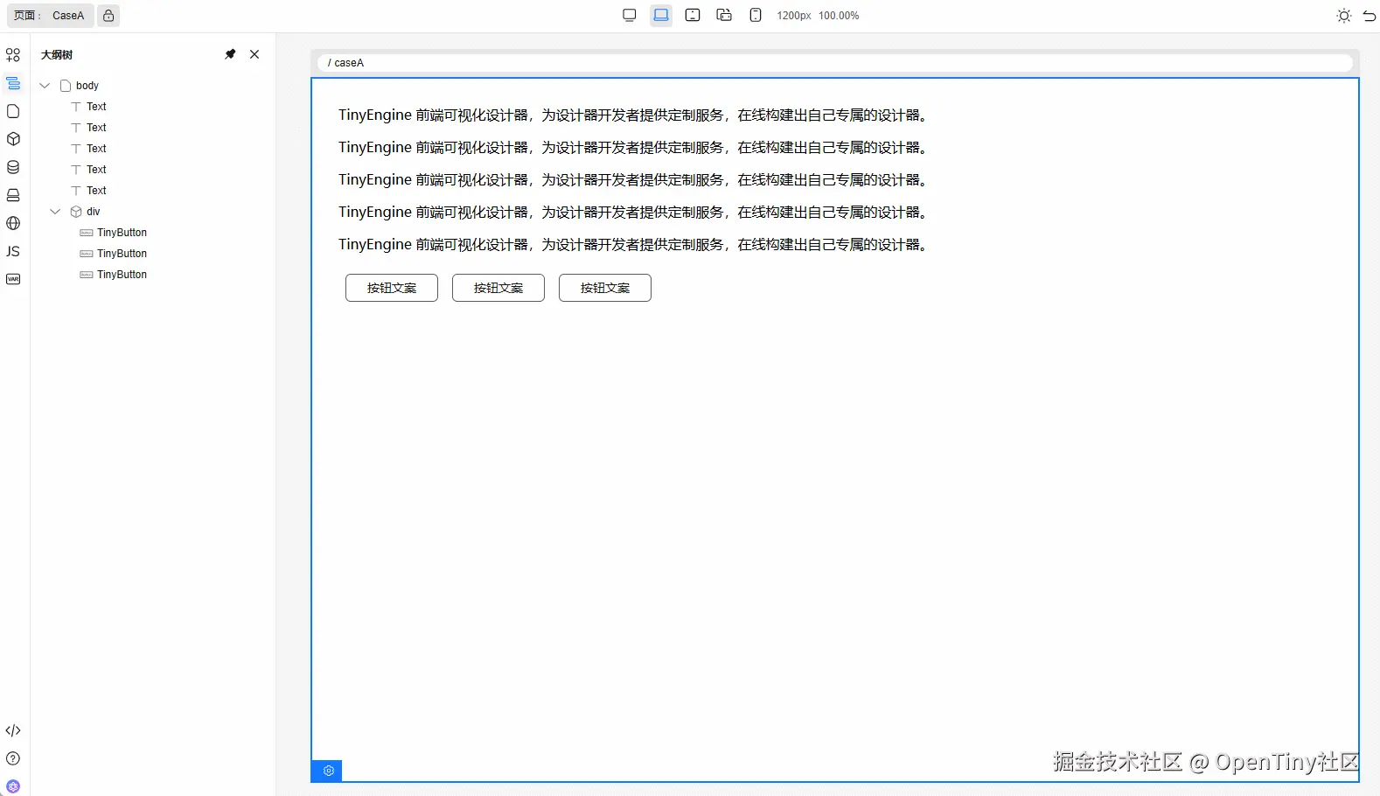Open the block cube icon in sidebar
1380x796 pixels.
[13, 139]
